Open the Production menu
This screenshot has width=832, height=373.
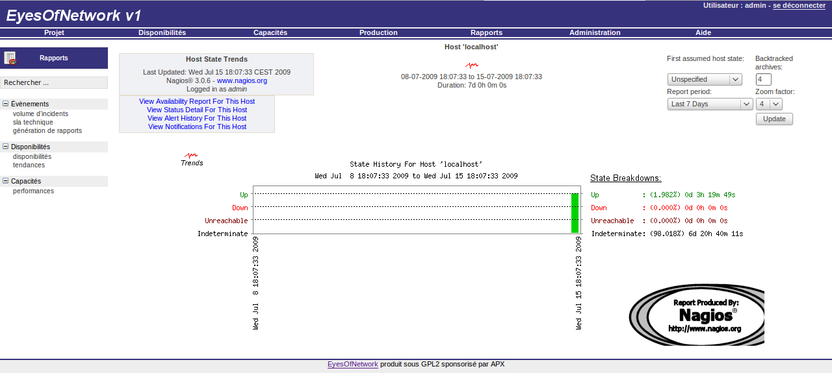pos(378,32)
